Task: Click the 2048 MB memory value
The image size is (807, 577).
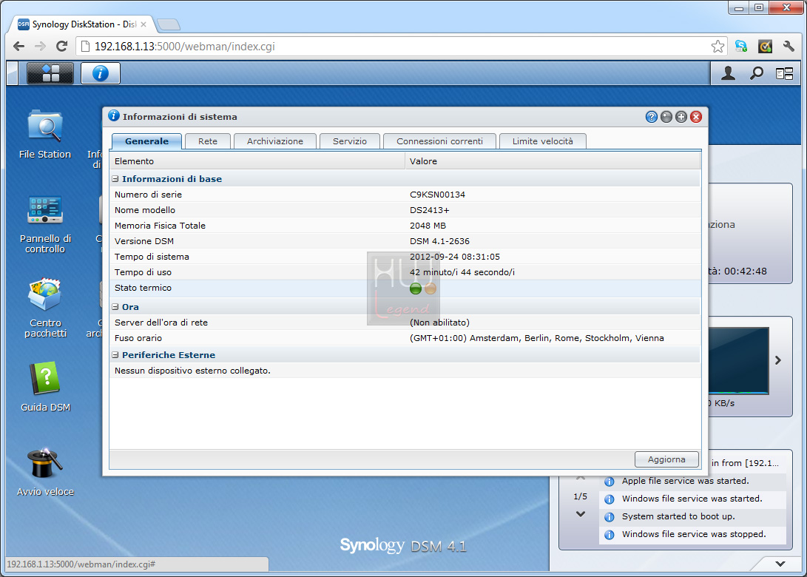Action: coord(428,226)
